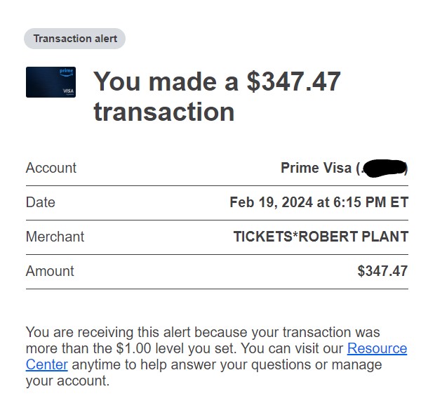Select the Account row label

pos(51,168)
